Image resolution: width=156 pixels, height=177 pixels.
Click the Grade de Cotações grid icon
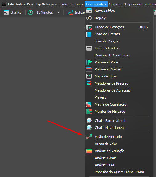pos(89,27)
